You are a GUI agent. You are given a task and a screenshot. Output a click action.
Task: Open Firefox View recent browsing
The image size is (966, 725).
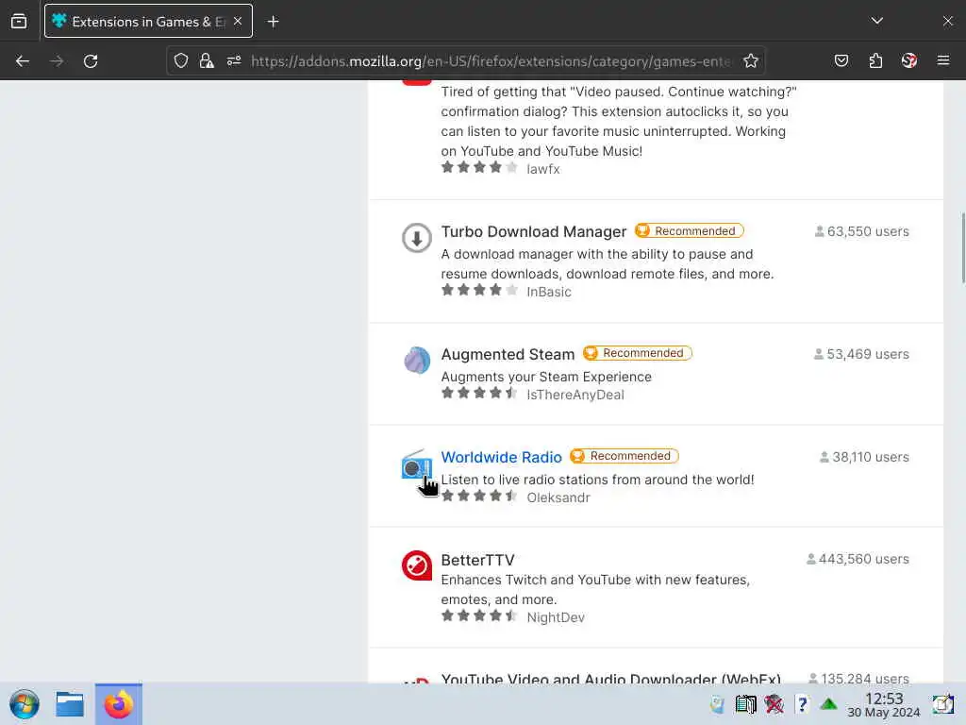[x=19, y=21]
